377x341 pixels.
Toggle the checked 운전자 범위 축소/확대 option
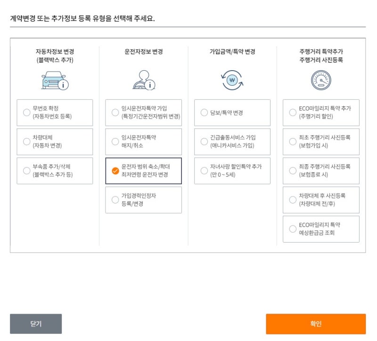144,170
